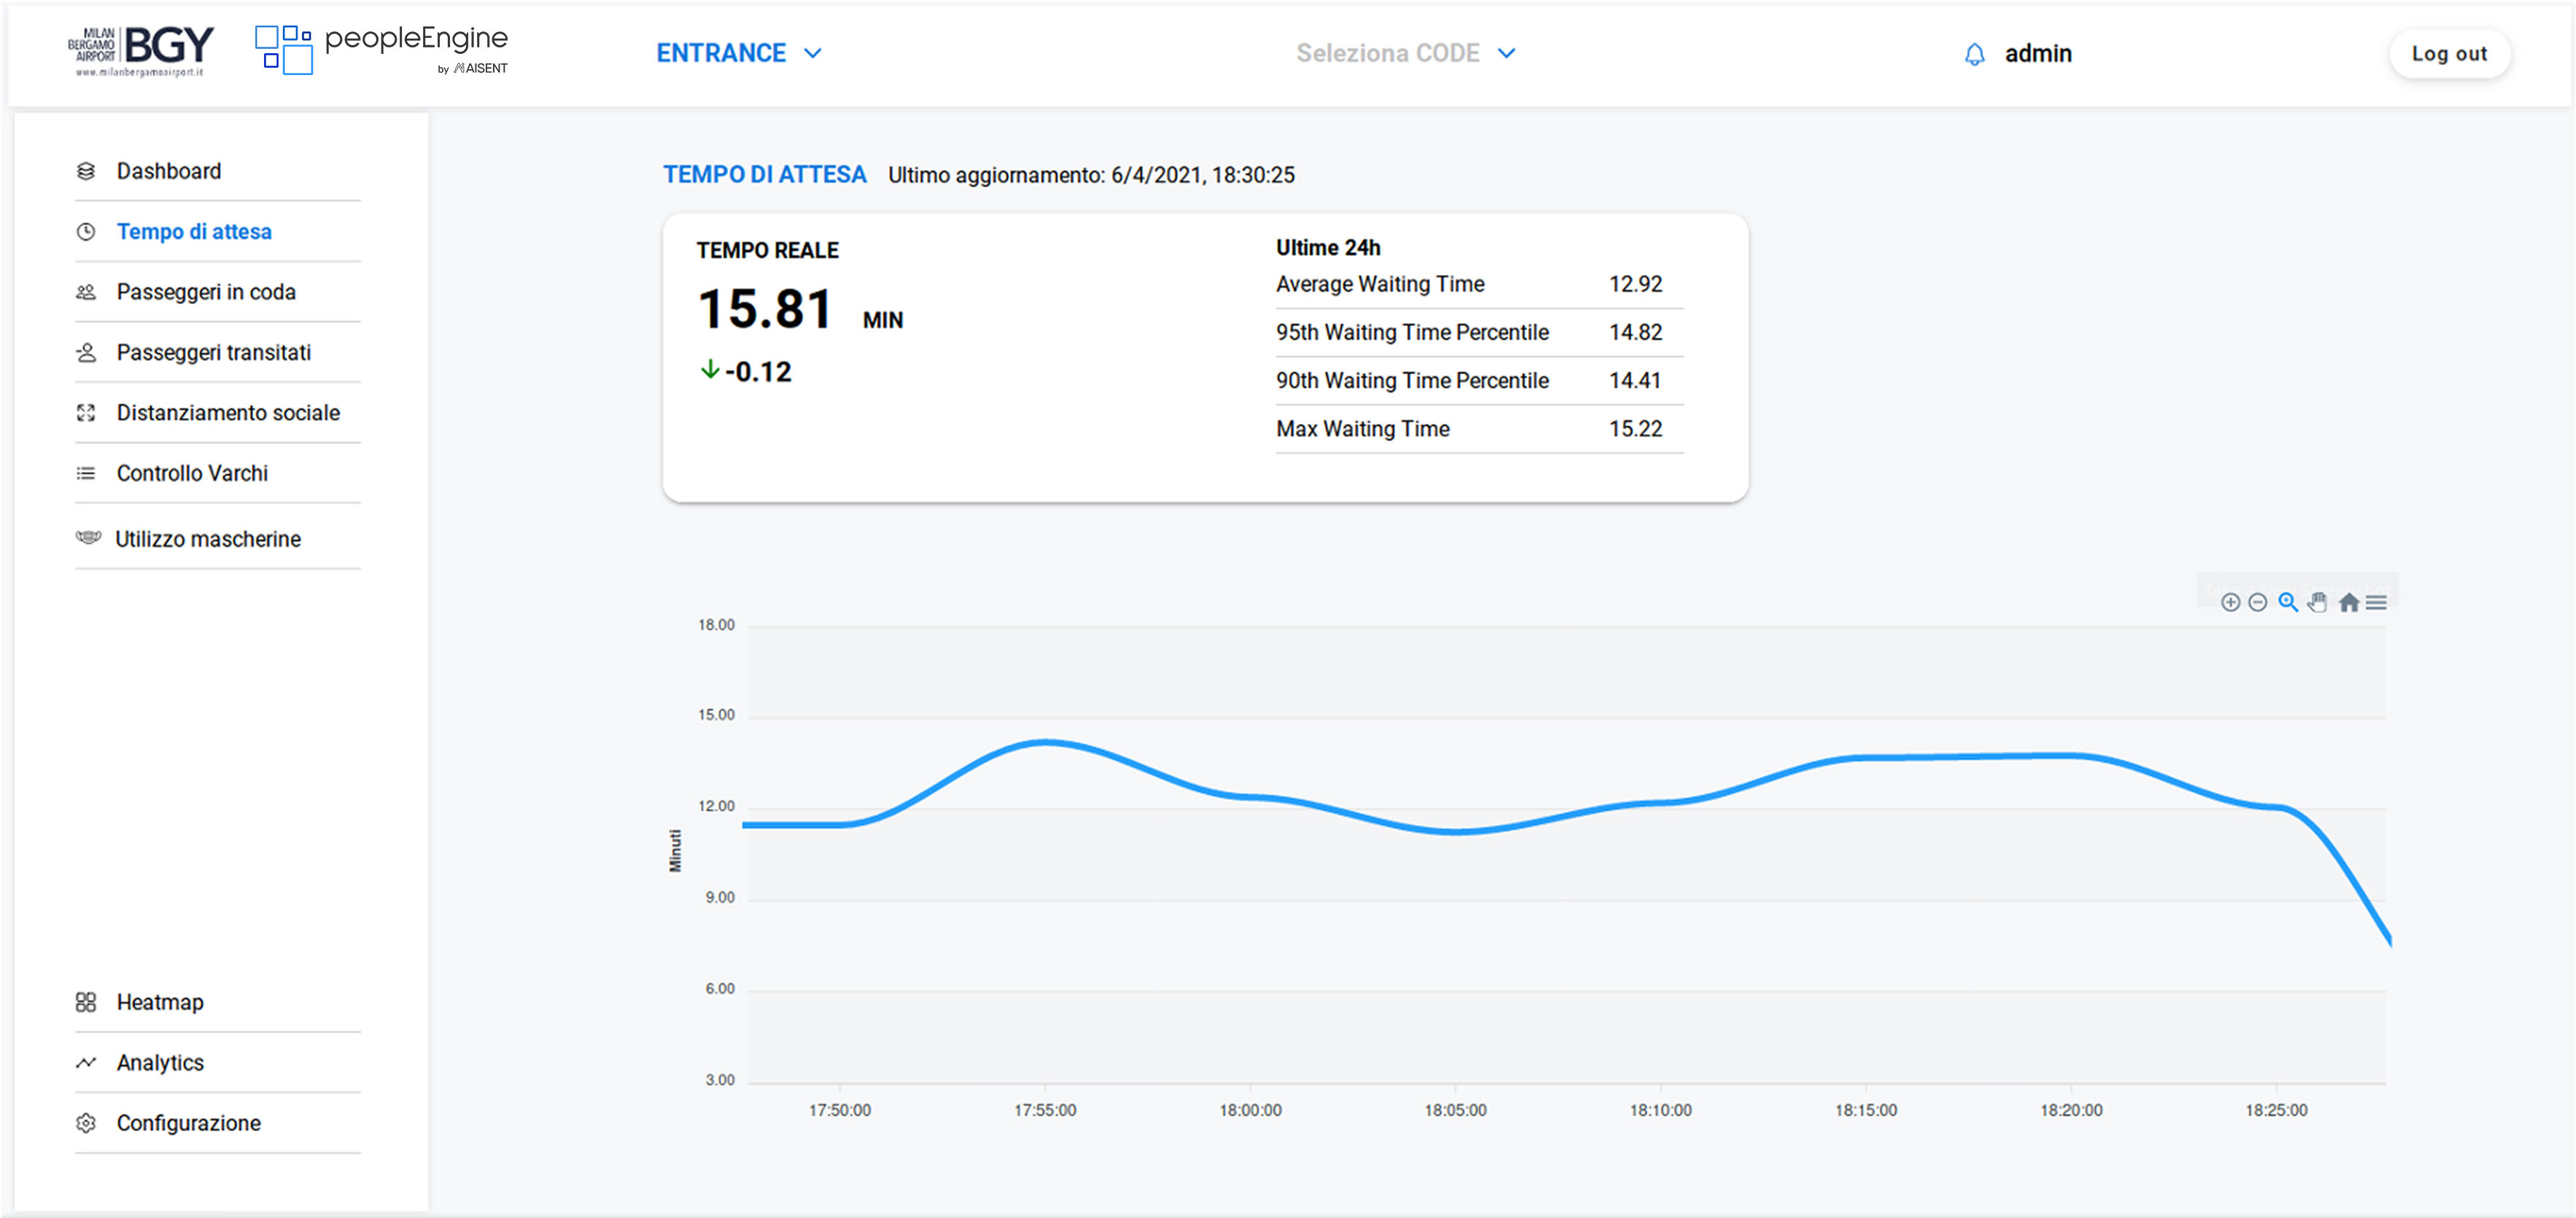2576x1218 pixels.
Task: Click the chevron next to Seleziona CODE
Action: tap(1507, 53)
